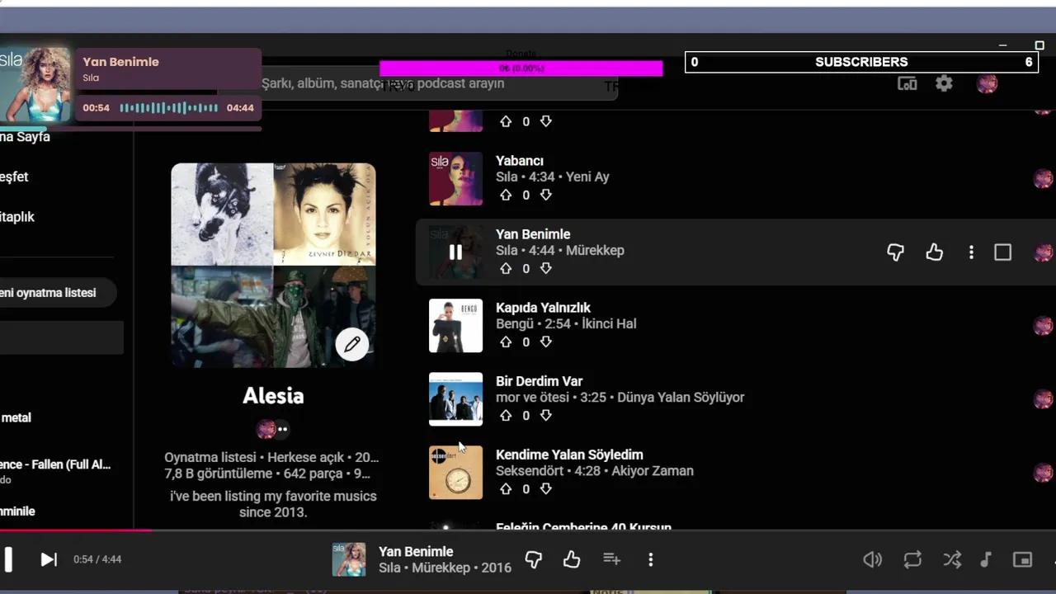Like current song in the player bar
The height and width of the screenshot is (594, 1056).
572,560
